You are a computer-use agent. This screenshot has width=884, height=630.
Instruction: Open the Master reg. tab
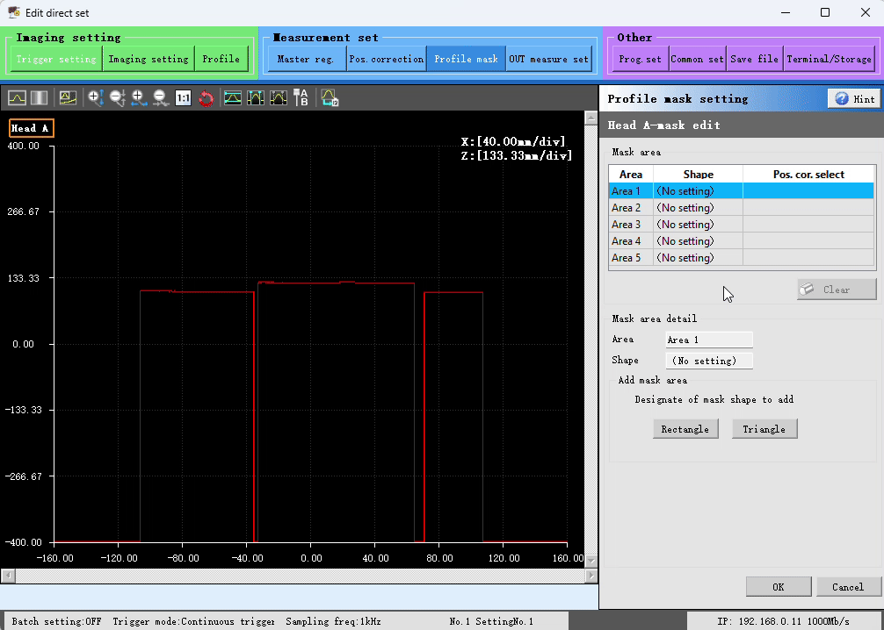[x=306, y=59]
